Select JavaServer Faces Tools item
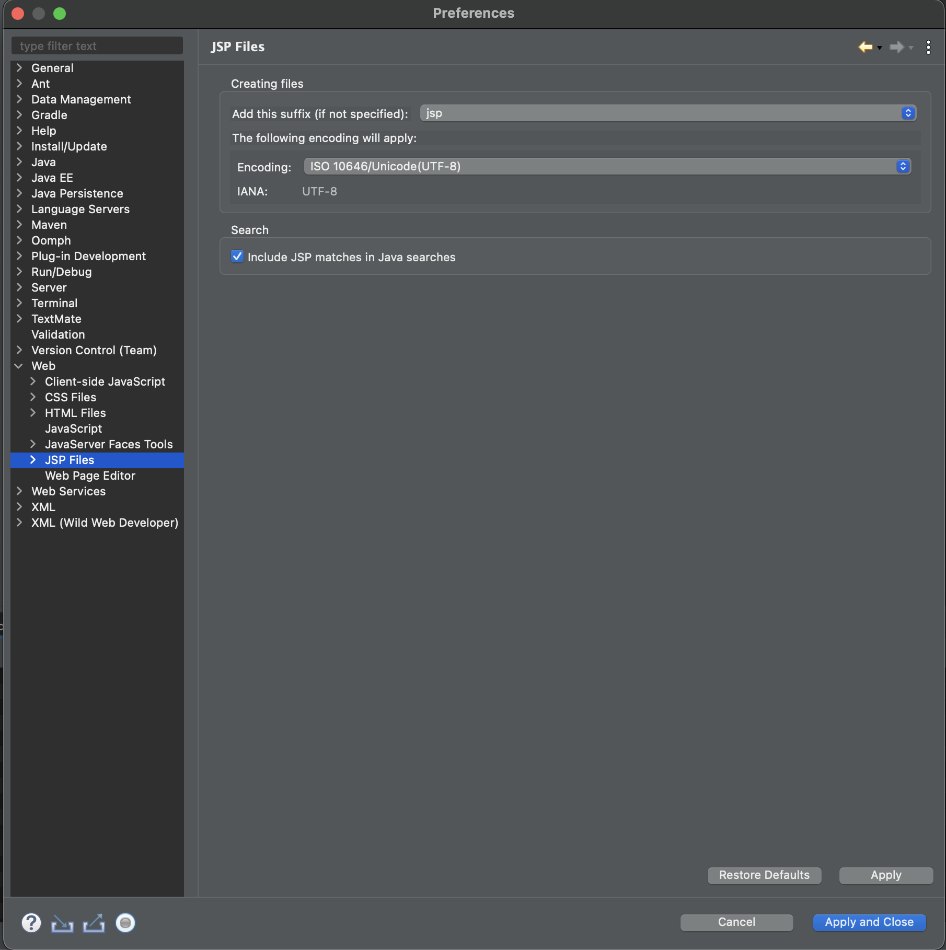 point(109,444)
